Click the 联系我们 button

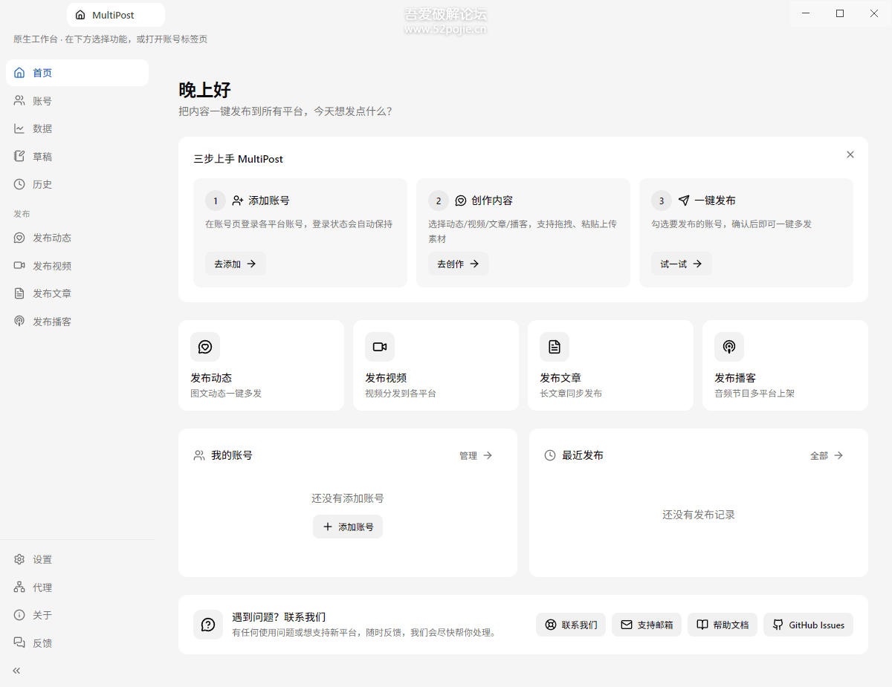coord(571,625)
